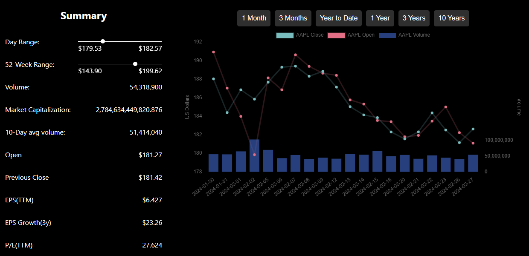Image resolution: width=529 pixels, height=256 pixels.
Task: Select the EPS value $6.427
Action: [152, 200]
